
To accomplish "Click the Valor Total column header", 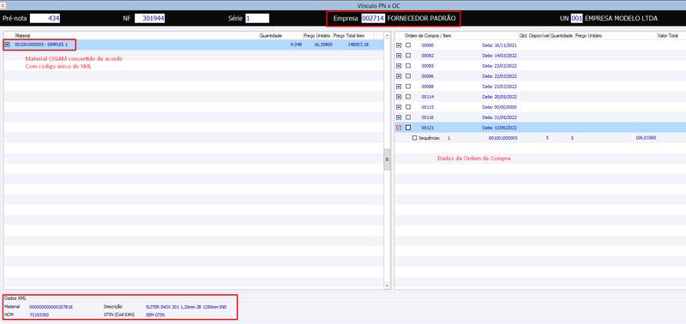I will pos(668,35).
